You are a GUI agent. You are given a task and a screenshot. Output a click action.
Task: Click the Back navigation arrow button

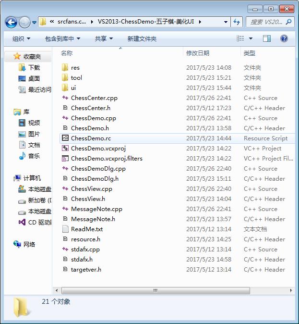11,22
